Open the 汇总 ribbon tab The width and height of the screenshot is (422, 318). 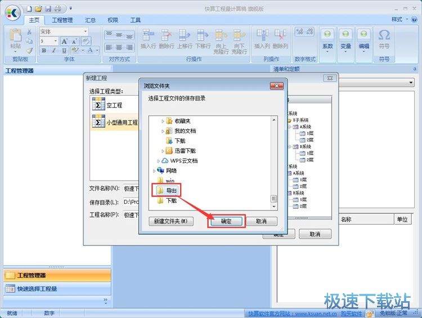coord(90,20)
